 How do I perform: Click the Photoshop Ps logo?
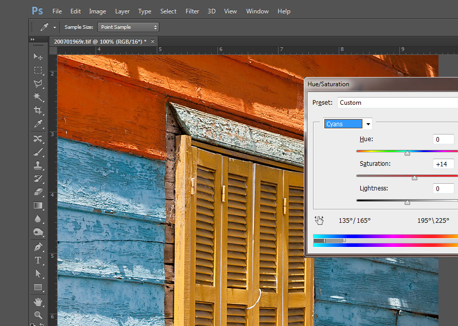(x=38, y=11)
